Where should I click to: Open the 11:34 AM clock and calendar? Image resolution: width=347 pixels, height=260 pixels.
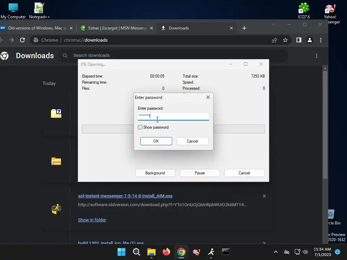click(x=323, y=252)
